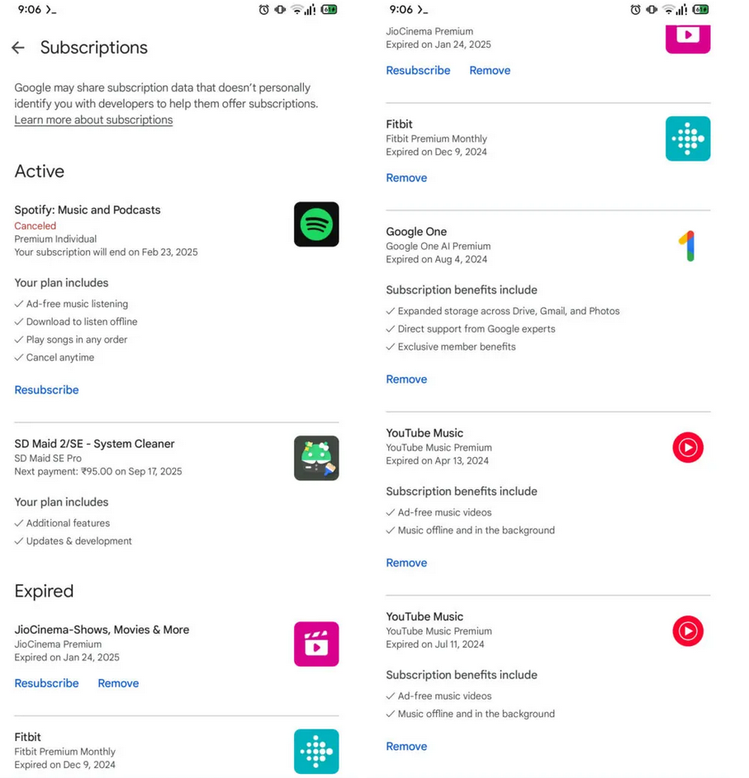Open Spotify: Music and Podcasts subscription details

tap(88, 210)
